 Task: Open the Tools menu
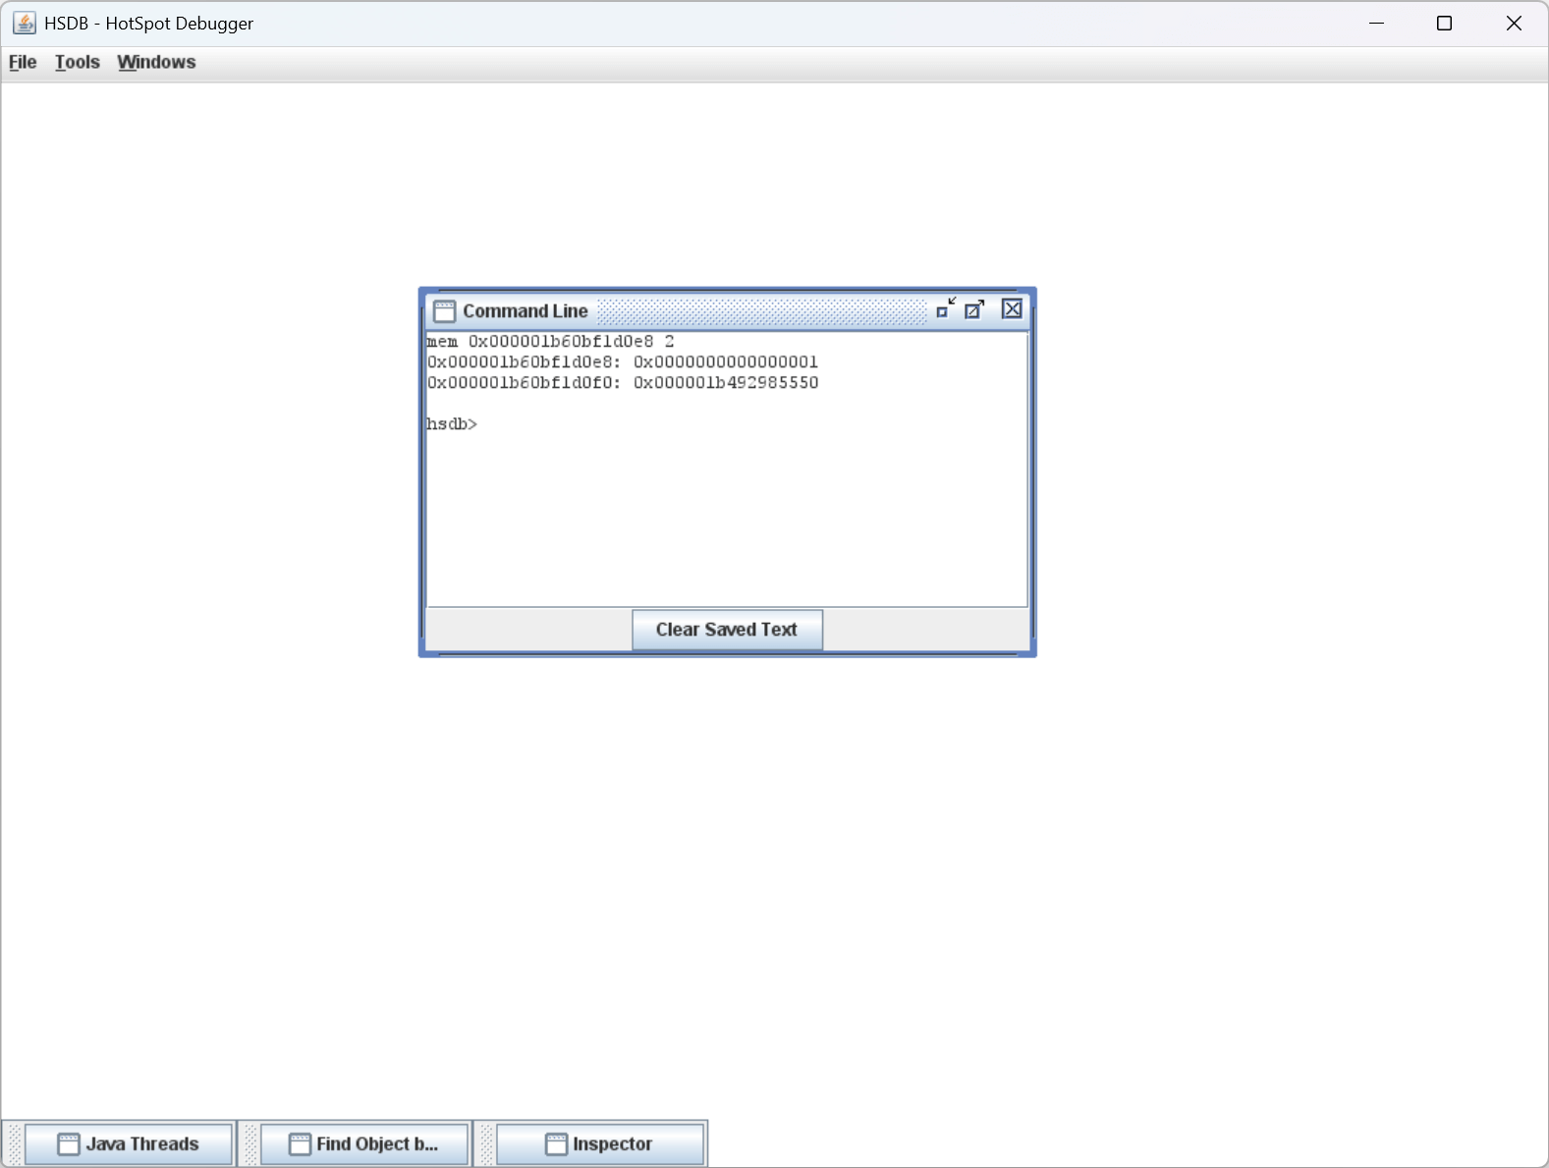click(78, 62)
